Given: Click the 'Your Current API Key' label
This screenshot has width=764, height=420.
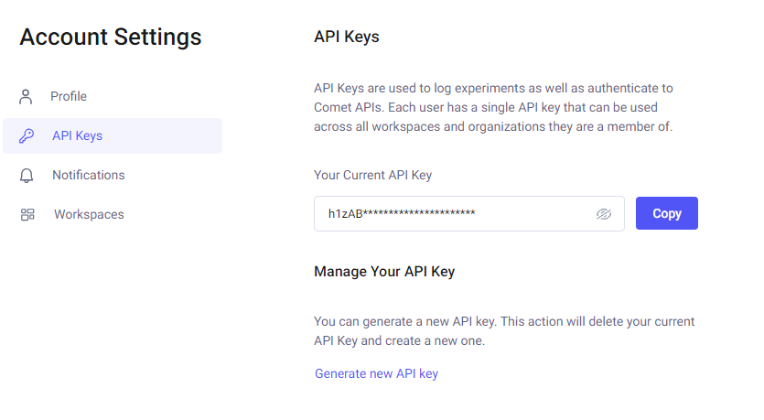Looking at the screenshot, I should [x=372, y=175].
